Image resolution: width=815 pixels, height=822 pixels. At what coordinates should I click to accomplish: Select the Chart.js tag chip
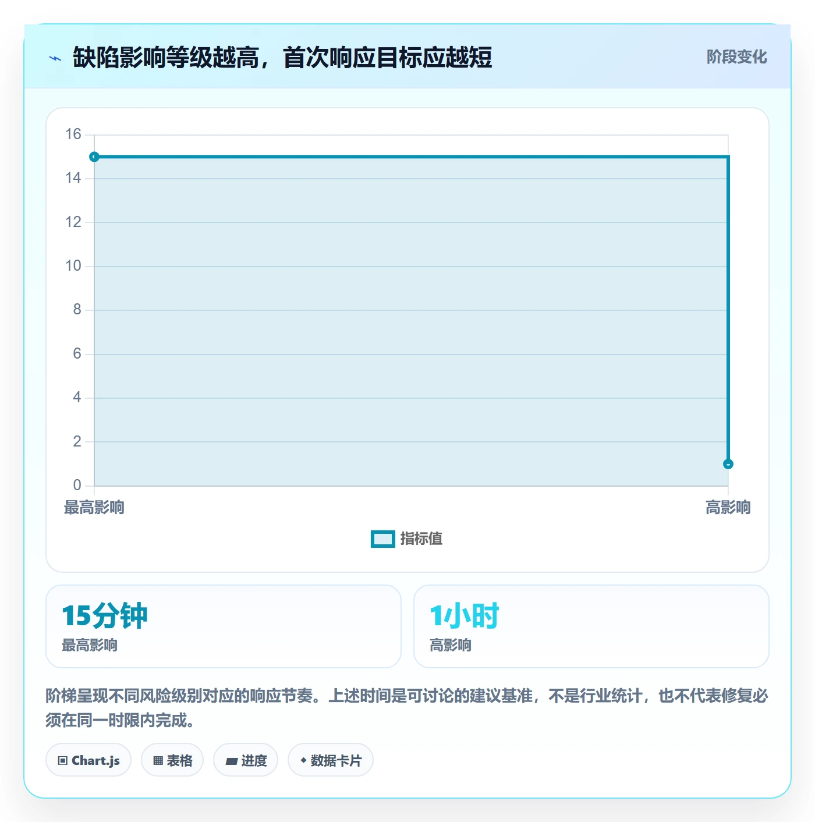click(x=88, y=760)
